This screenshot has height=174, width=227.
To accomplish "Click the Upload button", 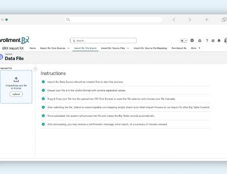I will 16,94.
